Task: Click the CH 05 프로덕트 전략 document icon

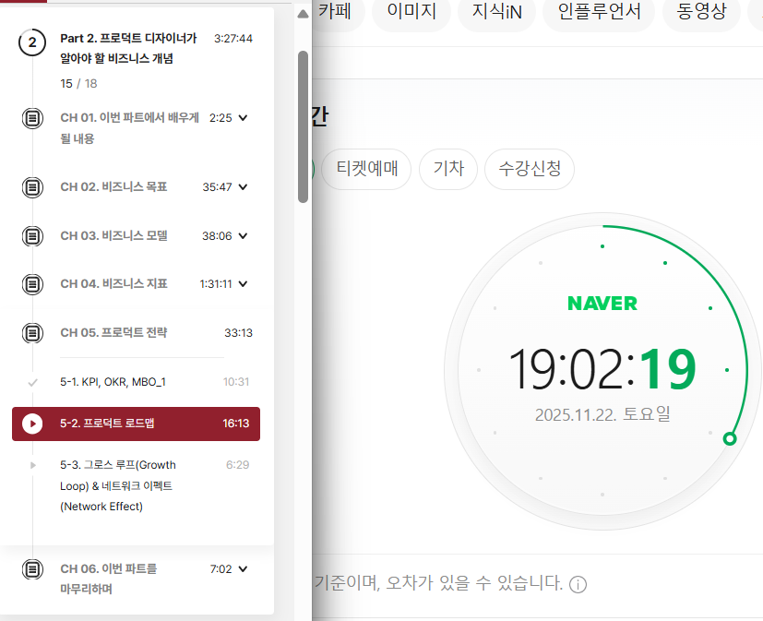Action: point(32,333)
